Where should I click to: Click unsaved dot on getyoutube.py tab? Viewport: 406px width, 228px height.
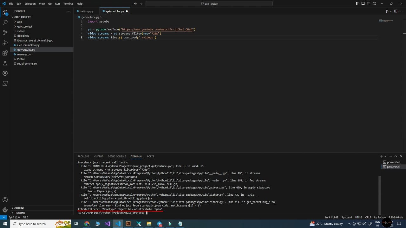click(127, 11)
